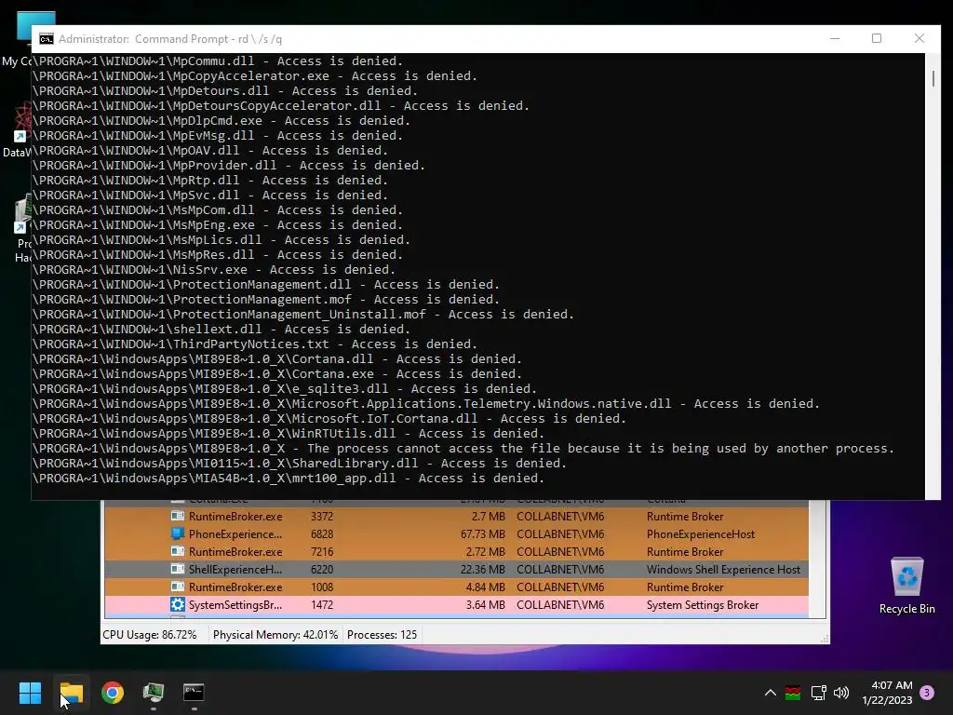The image size is (953, 715).
Task: Click the 67.73 MB memory cell
Action: [483, 533]
